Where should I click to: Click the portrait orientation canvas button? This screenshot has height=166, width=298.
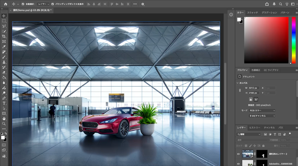click(250, 99)
